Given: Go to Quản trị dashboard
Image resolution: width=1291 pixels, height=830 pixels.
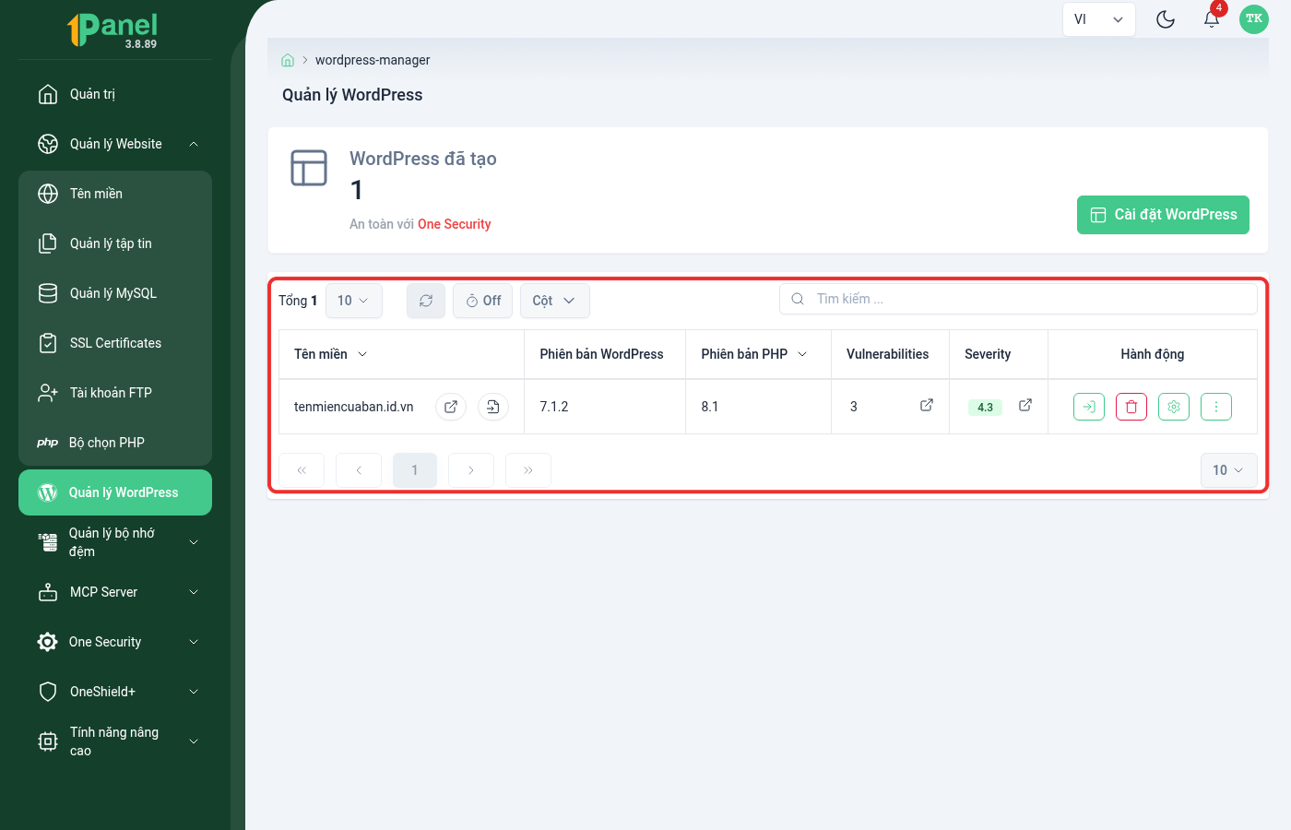Looking at the screenshot, I should 115,94.
